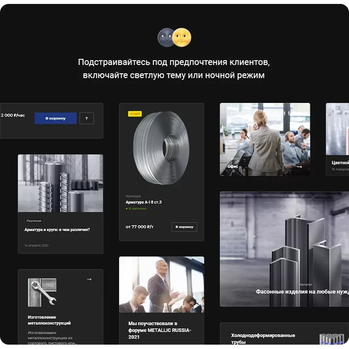Switch to light theme with the yellow moon emoji
This screenshot has width=349, height=349.
pos(182,38)
